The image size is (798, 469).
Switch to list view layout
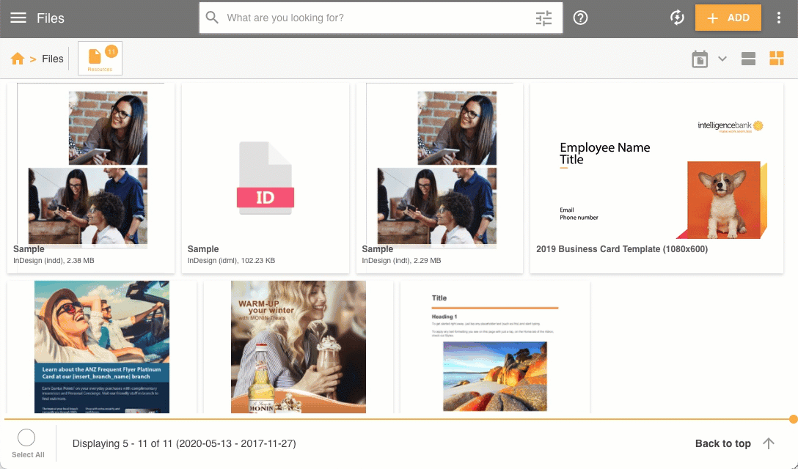[x=748, y=59]
